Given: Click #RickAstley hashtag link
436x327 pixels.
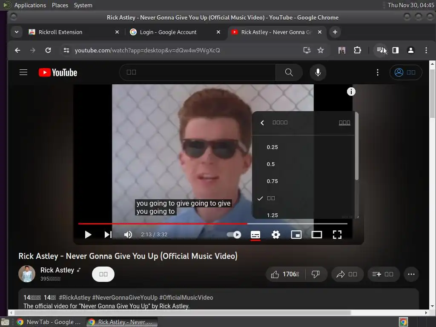Looking at the screenshot, I should click(x=75, y=298).
